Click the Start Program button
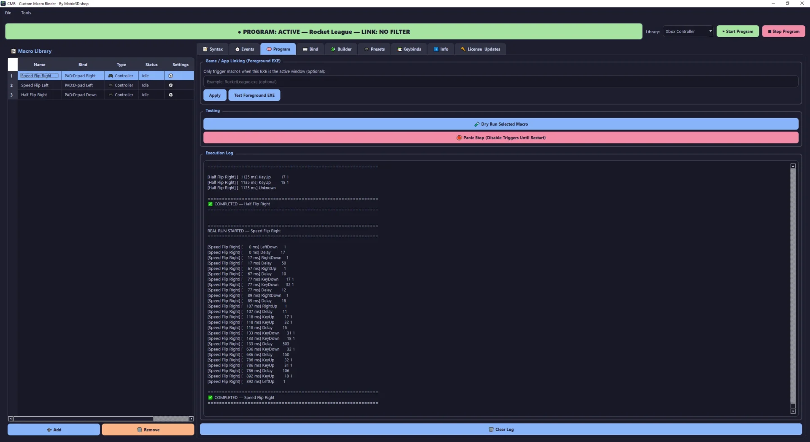Screen dimensions: 810x442 point(737,31)
